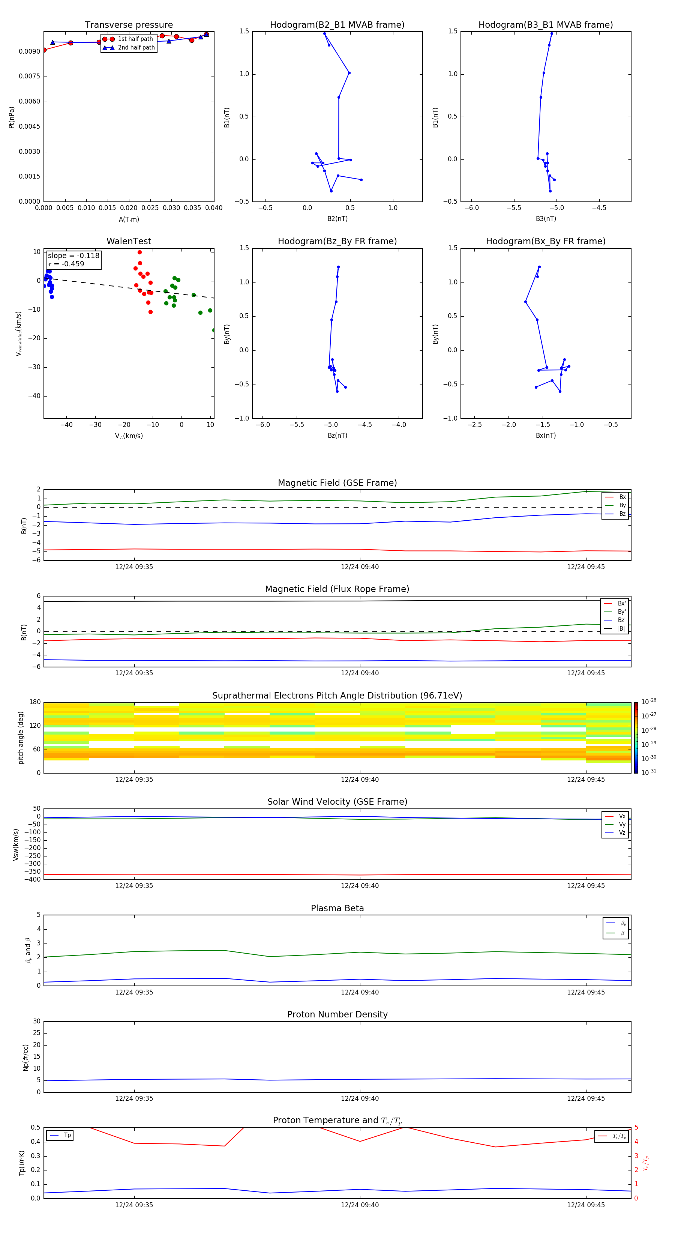Click the "Bz(nT)" x-axis label
The image size is (675, 1238).
pos(337,436)
